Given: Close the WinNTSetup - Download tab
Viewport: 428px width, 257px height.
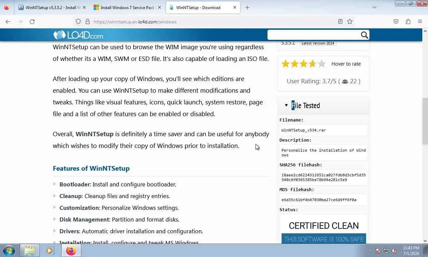Looking at the screenshot, I should pos(235,7).
